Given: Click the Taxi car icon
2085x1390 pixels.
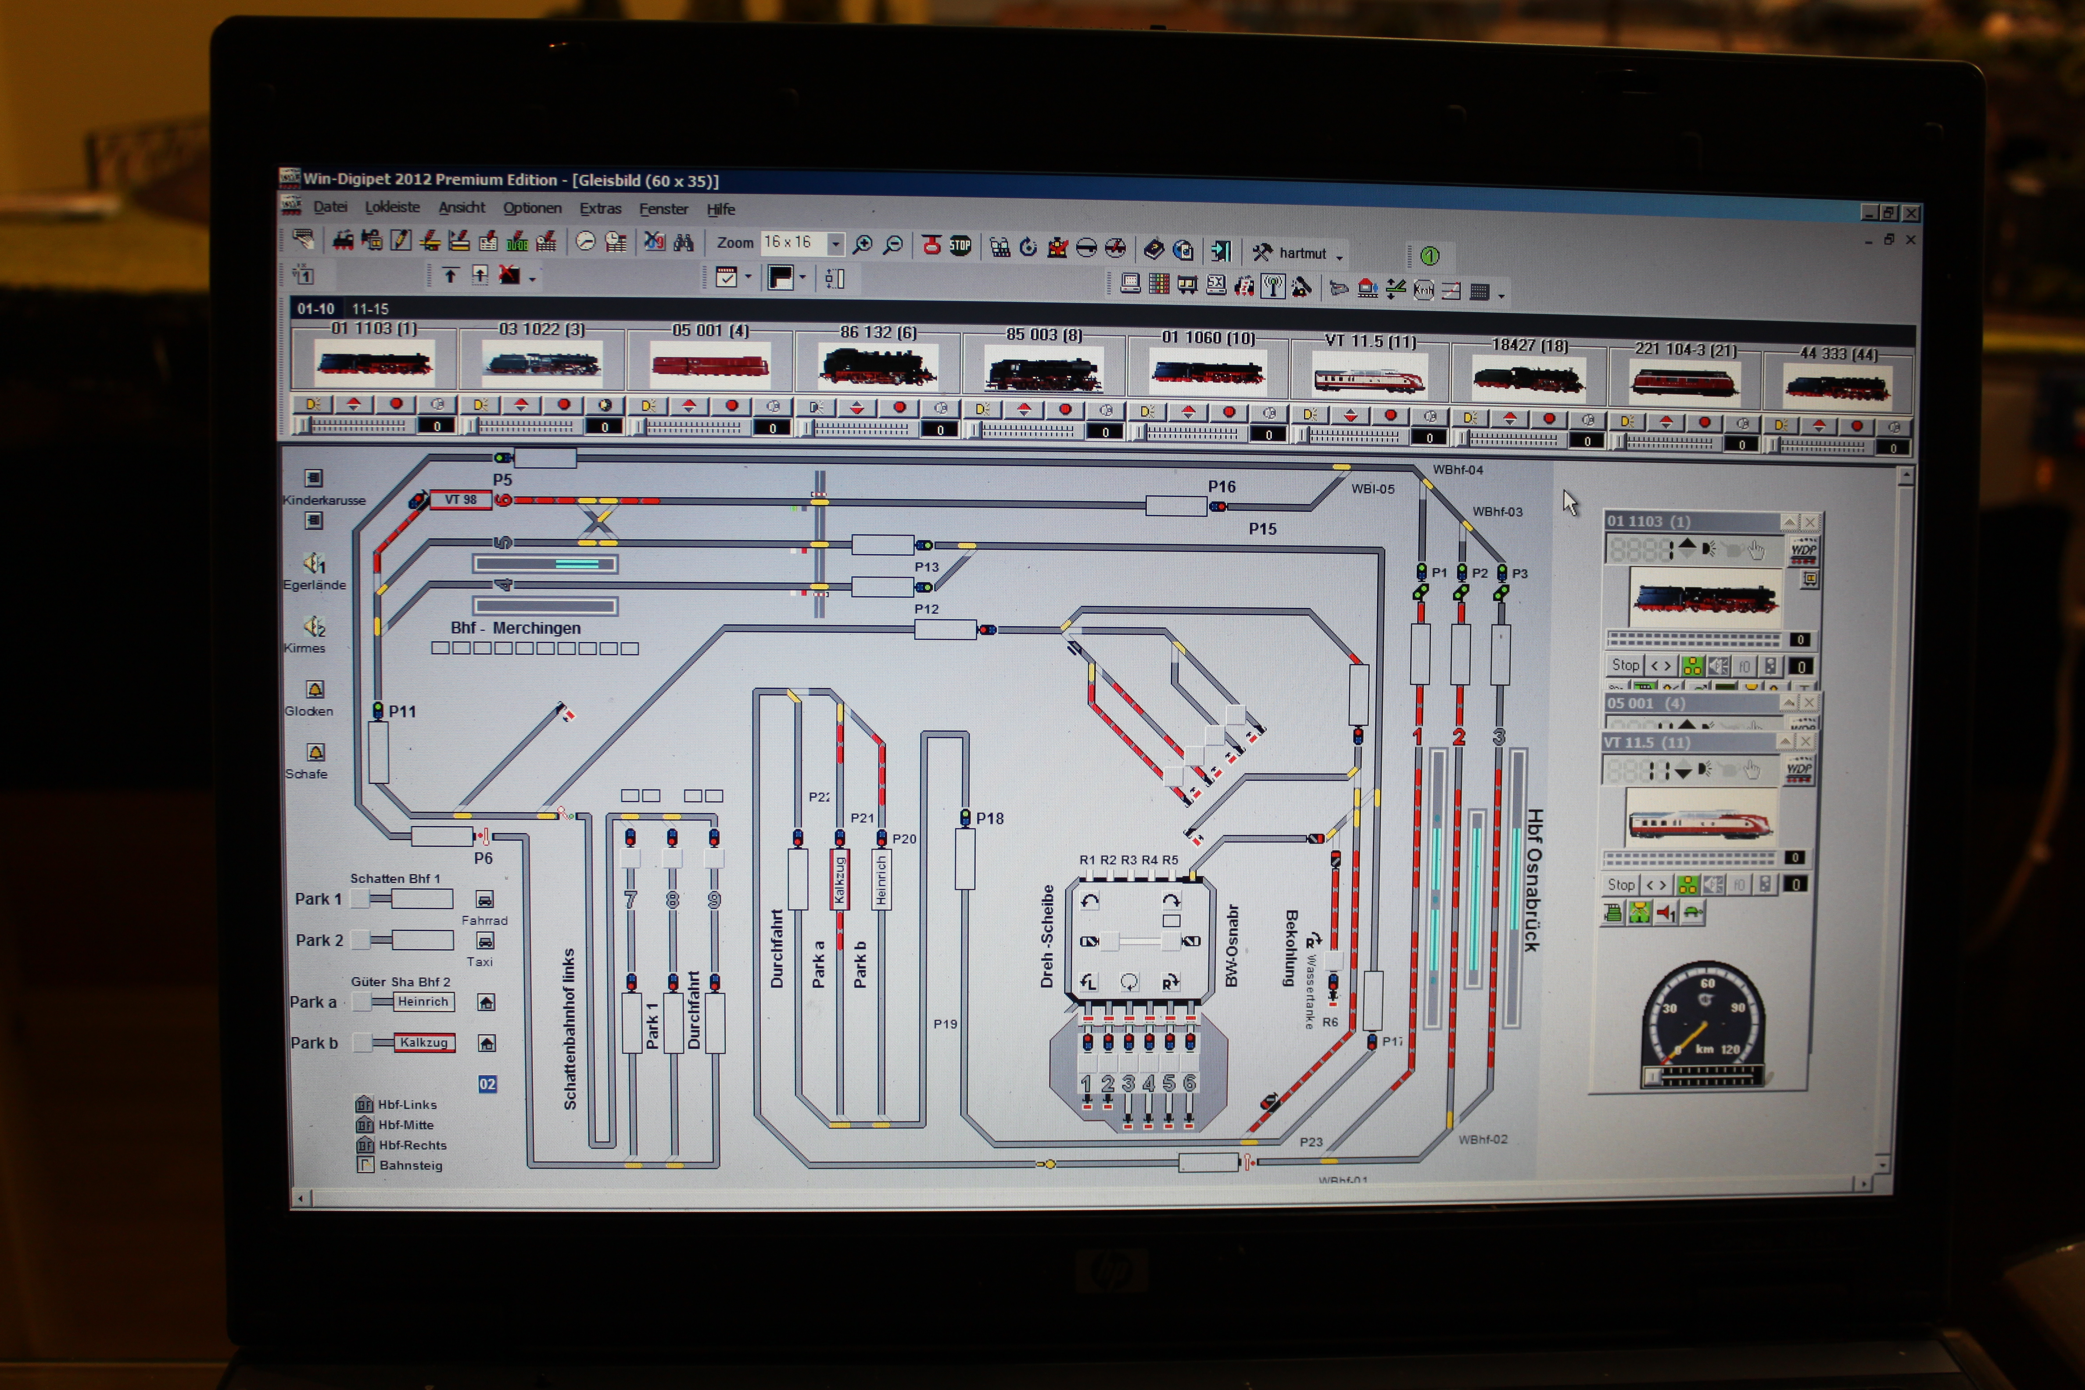Looking at the screenshot, I should coord(485,941).
